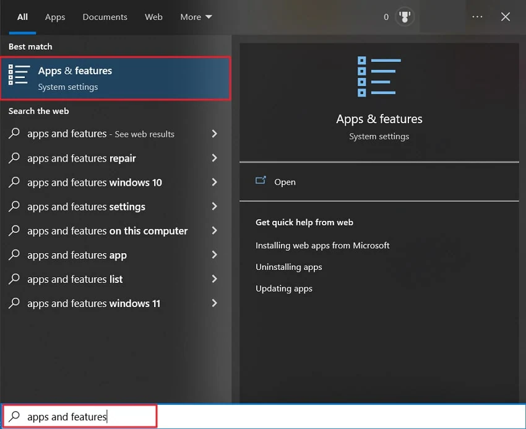Viewport: 526px width, 429px height.
Task: Open the three-dot options menu
Action: [477, 17]
